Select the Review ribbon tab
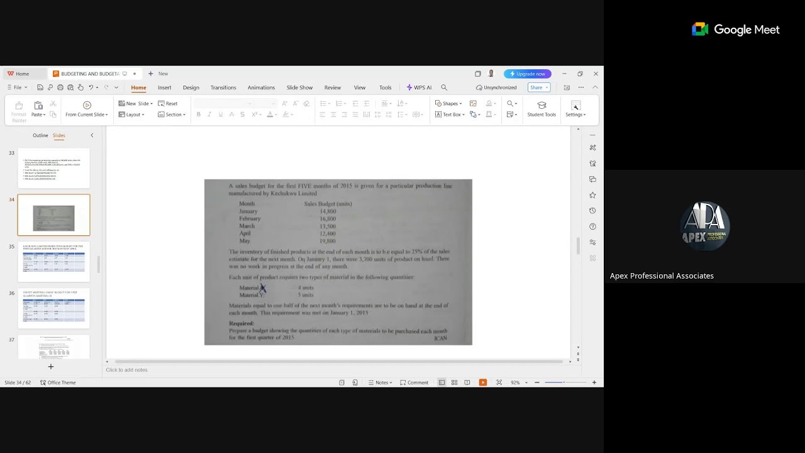 click(333, 87)
